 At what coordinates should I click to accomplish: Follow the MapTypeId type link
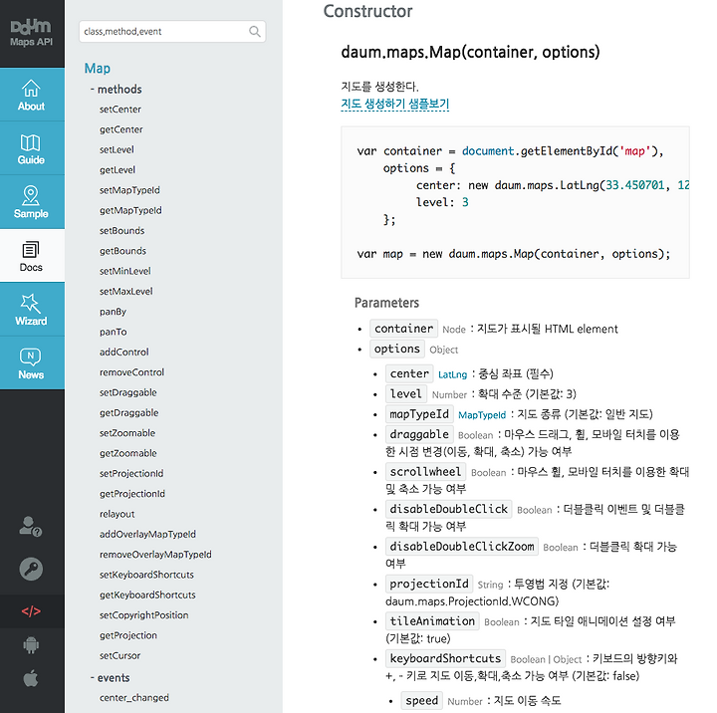482,415
